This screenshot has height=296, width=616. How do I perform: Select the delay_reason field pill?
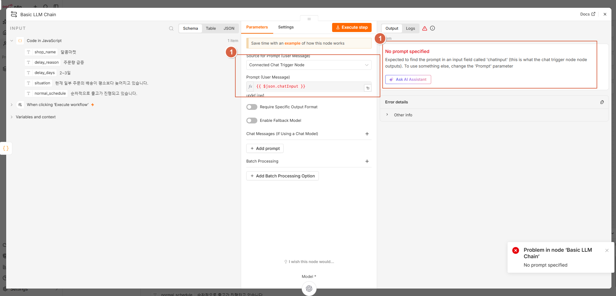coord(43,62)
